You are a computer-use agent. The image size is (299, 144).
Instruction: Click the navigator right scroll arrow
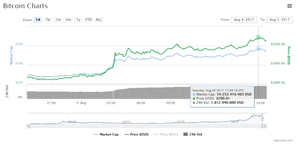tap(264, 126)
